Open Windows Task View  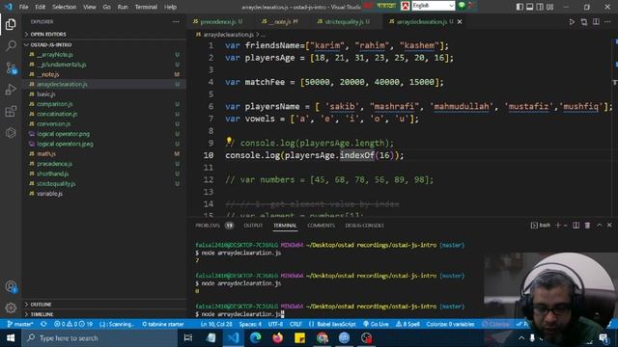188,338
